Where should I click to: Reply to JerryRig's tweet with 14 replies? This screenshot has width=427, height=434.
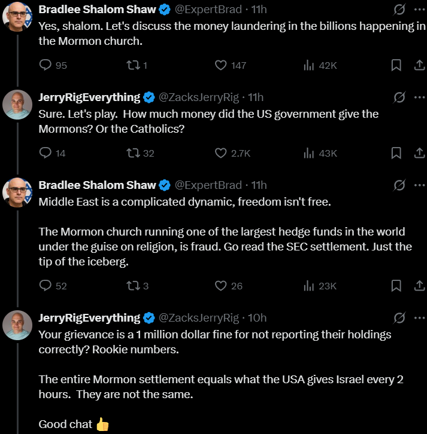[x=47, y=153]
